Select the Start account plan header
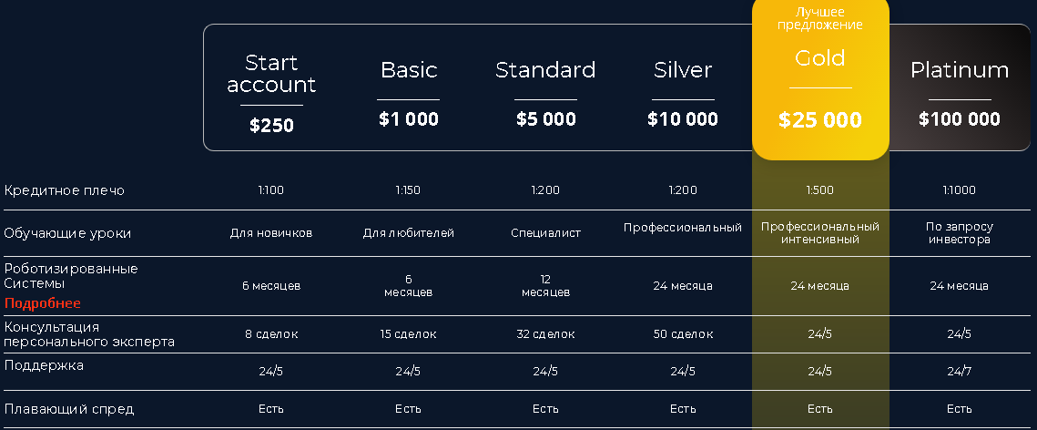The height and width of the screenshot is (430, 1037). point(271,74)
